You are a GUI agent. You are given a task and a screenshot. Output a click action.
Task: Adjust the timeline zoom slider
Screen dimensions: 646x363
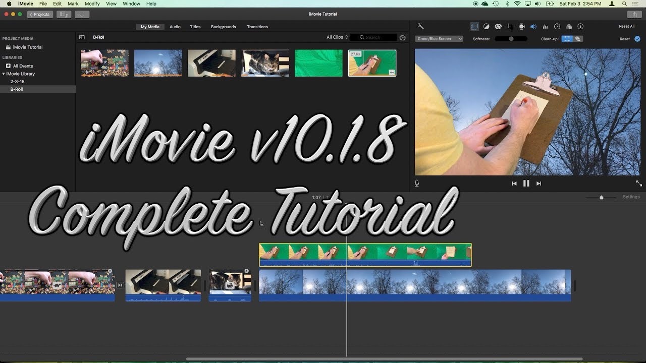[x=601, y=197]
